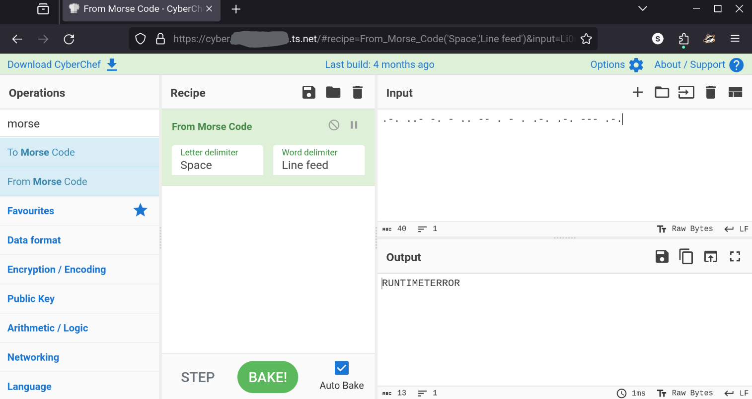Disable the From Morse Code operation
Screen dimensions: 752x399
pos(334,125)
